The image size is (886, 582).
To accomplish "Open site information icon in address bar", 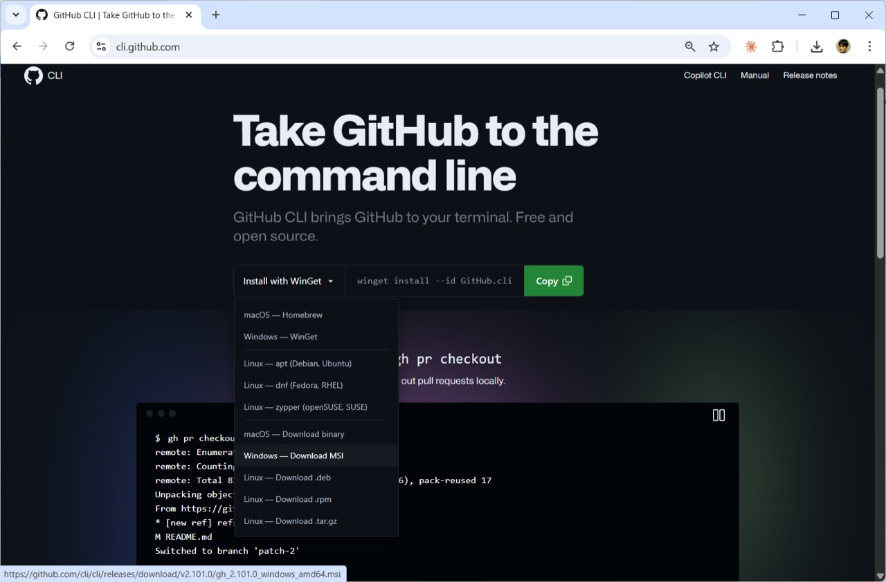I will tap(101, 46).
